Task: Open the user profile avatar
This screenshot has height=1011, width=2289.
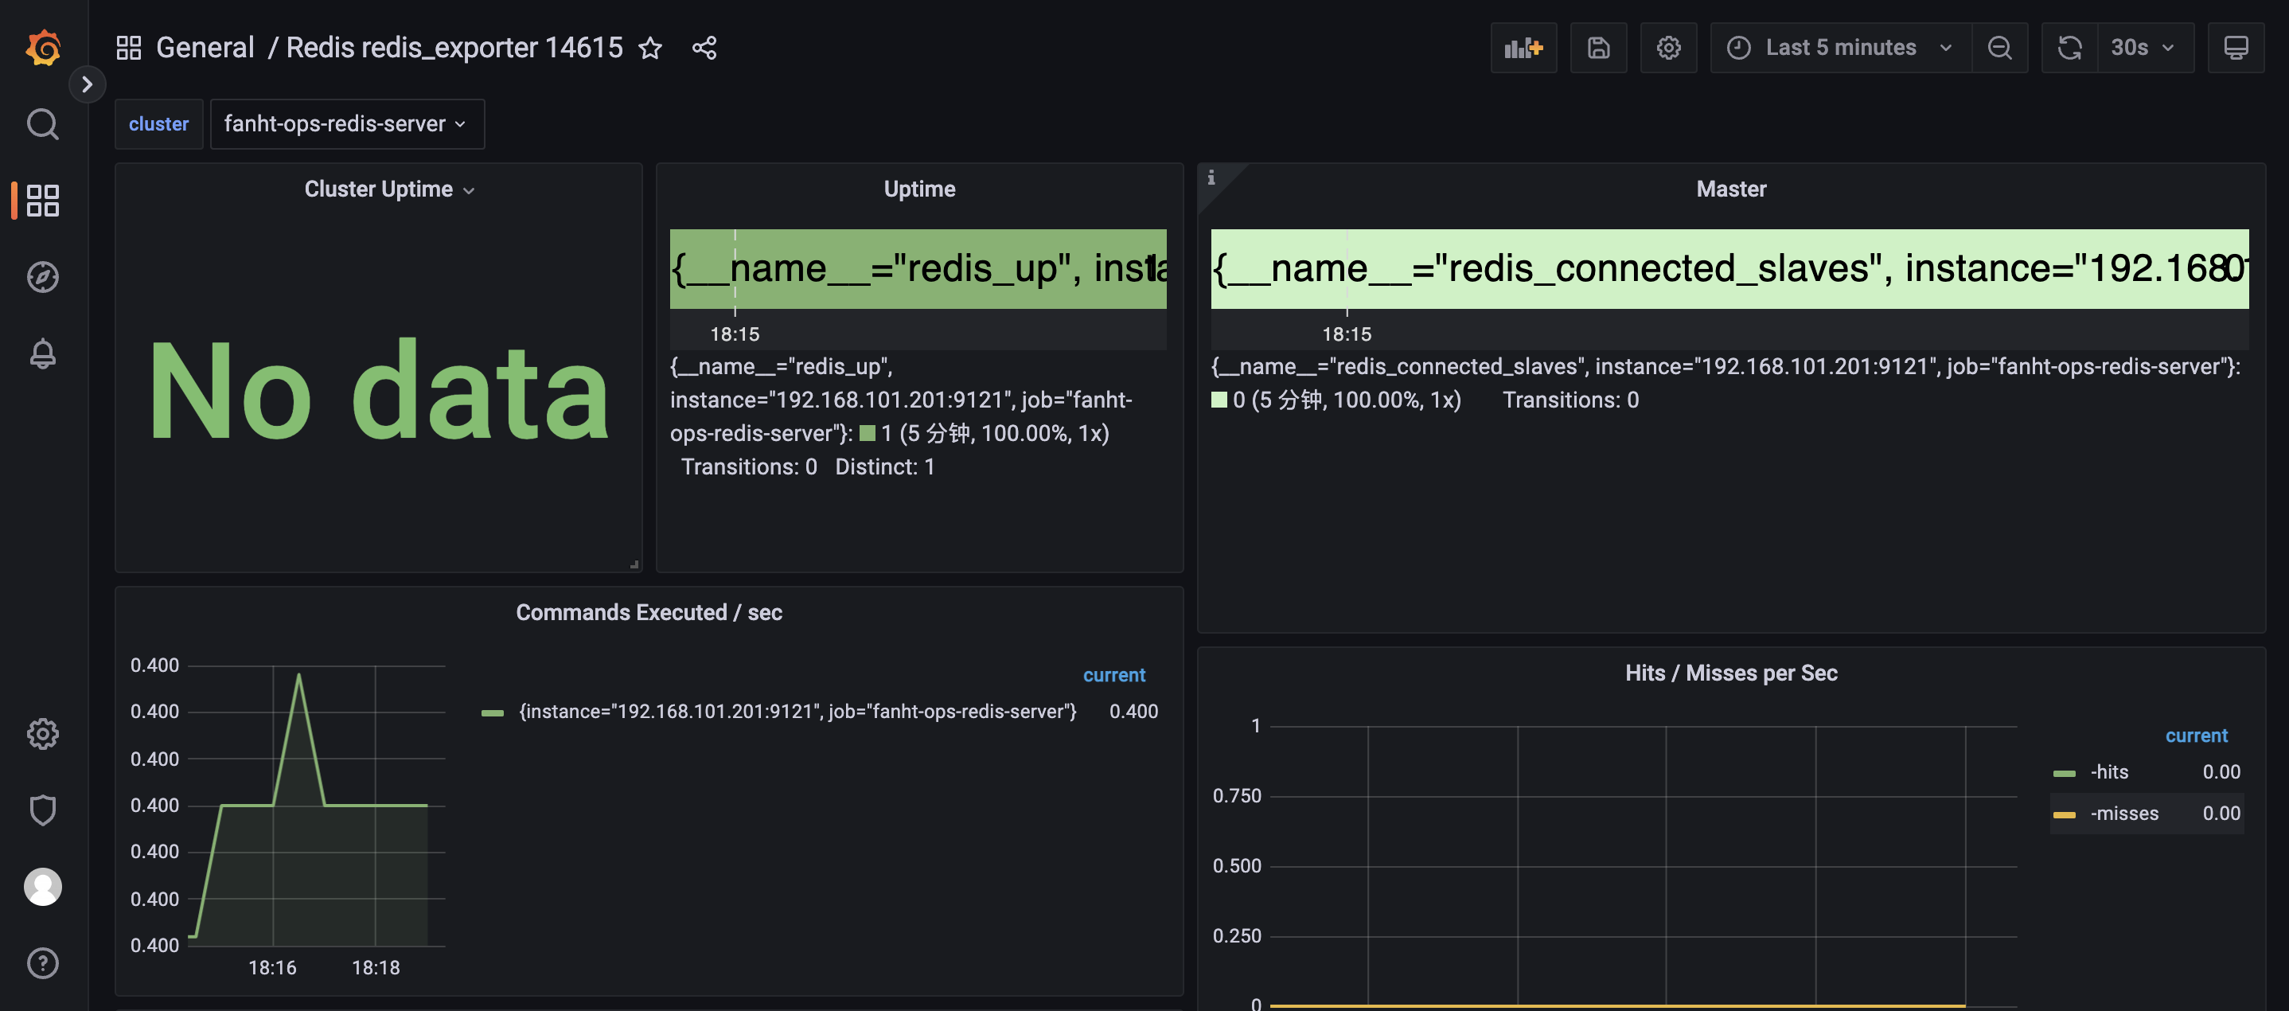Action: [43, 887]
